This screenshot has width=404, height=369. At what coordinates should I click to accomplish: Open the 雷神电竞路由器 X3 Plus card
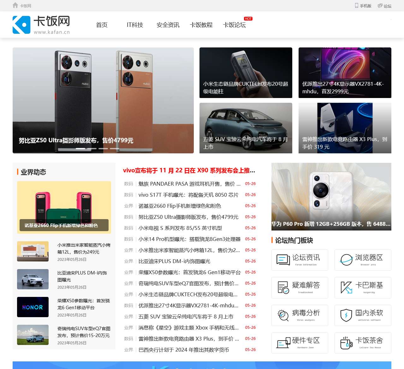pos(345,128)
